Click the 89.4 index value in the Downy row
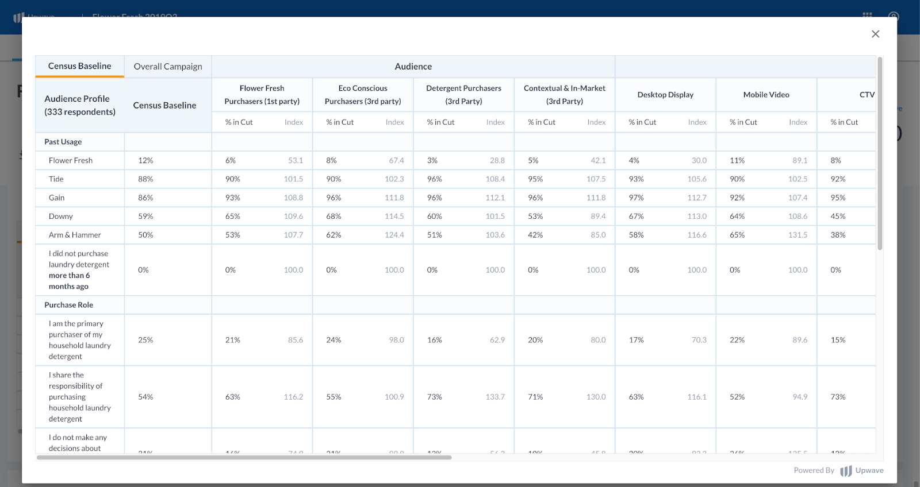This screenshot has width=920, height=487. click(x=598, y=217)
